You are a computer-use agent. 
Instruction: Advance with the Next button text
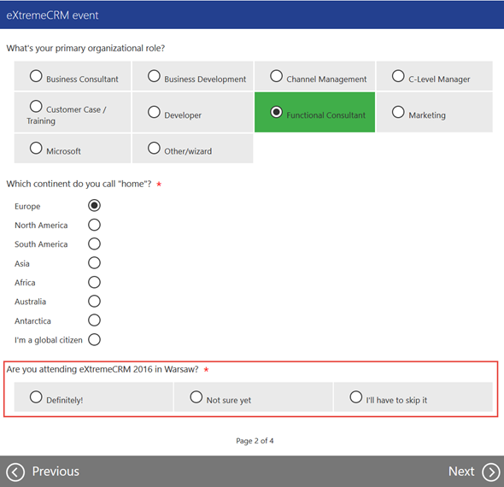[461, 472]
